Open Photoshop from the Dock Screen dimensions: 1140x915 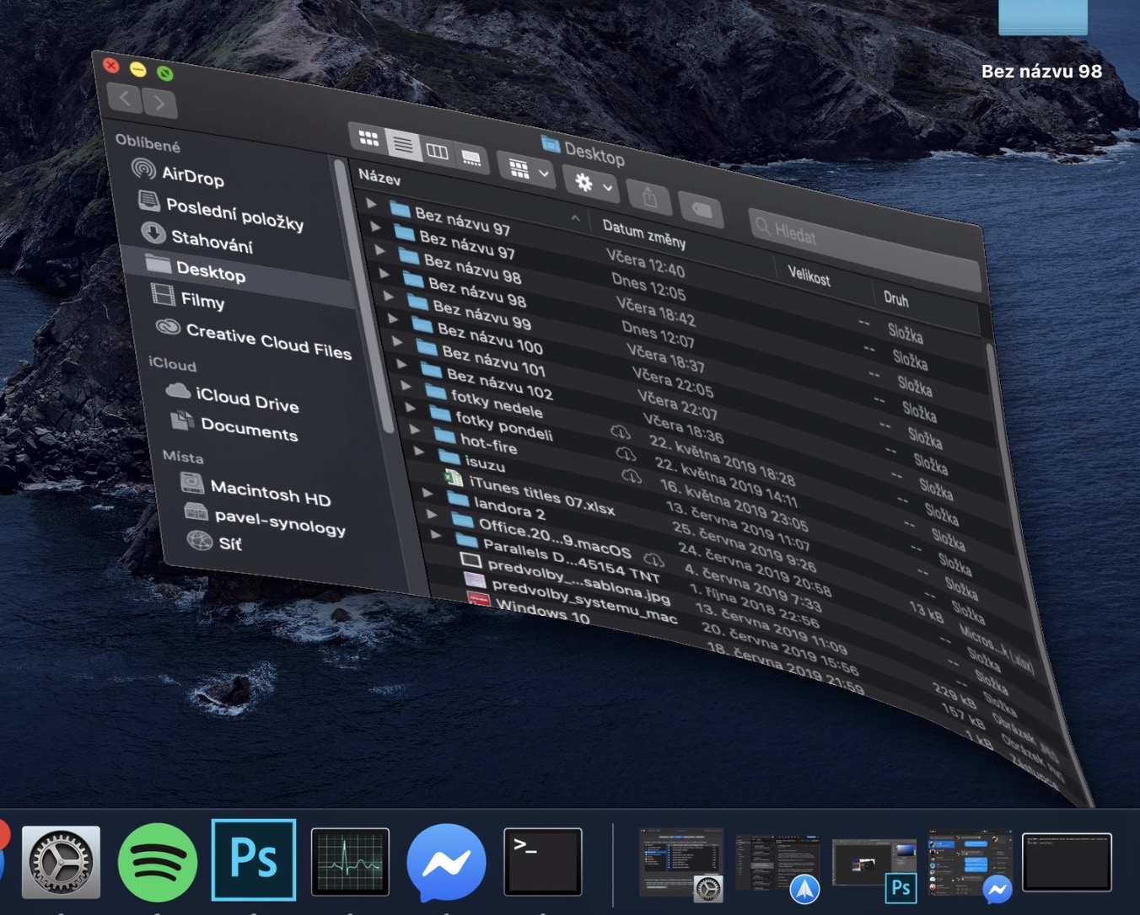tap(254, 860)
